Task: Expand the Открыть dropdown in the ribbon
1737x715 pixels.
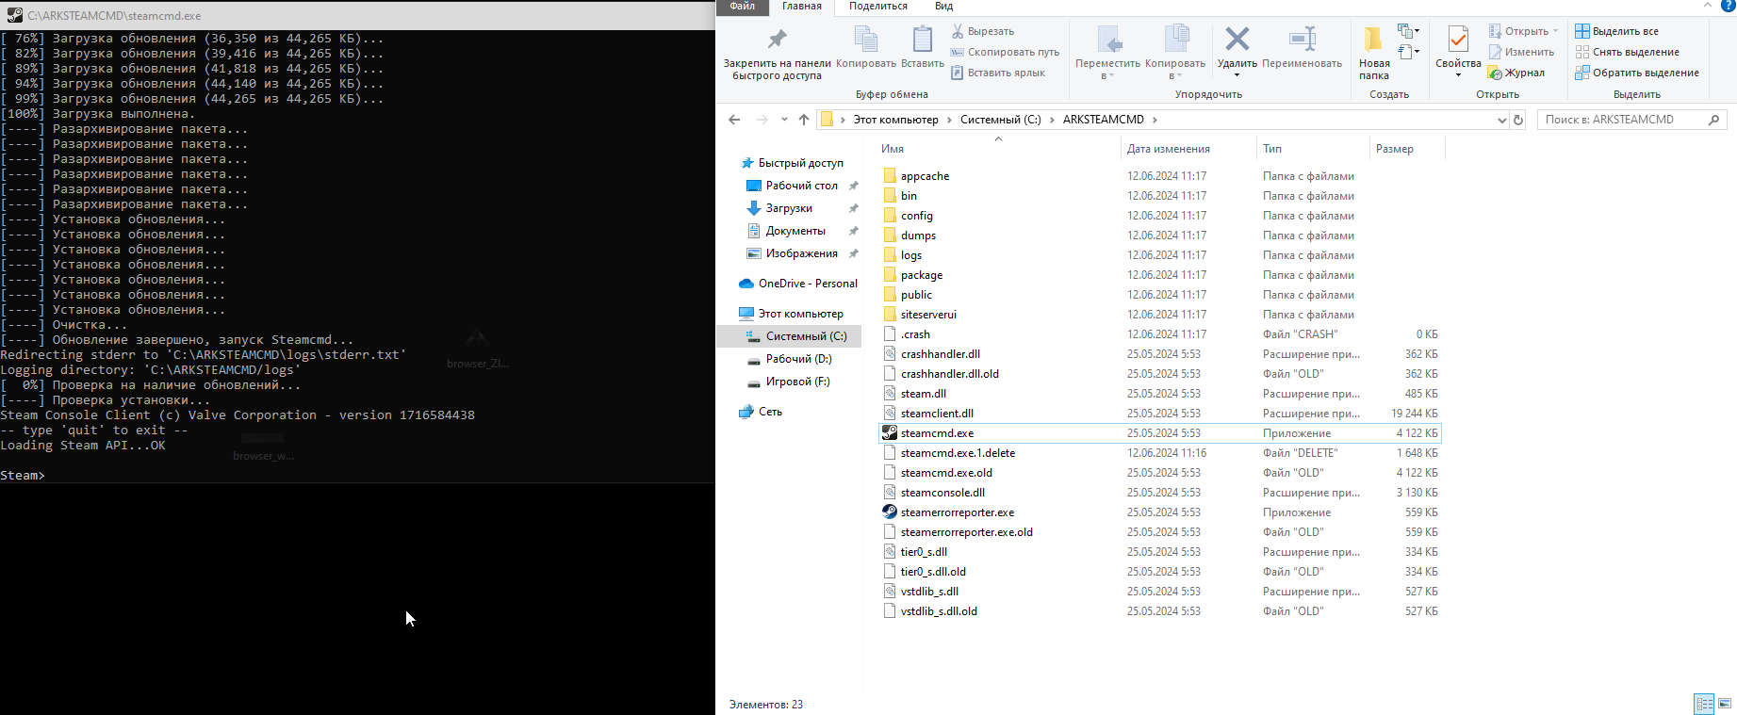Action: 1555,31
